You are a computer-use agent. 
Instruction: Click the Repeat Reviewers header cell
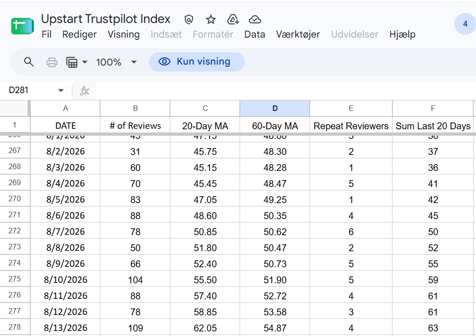coord(351,126)
